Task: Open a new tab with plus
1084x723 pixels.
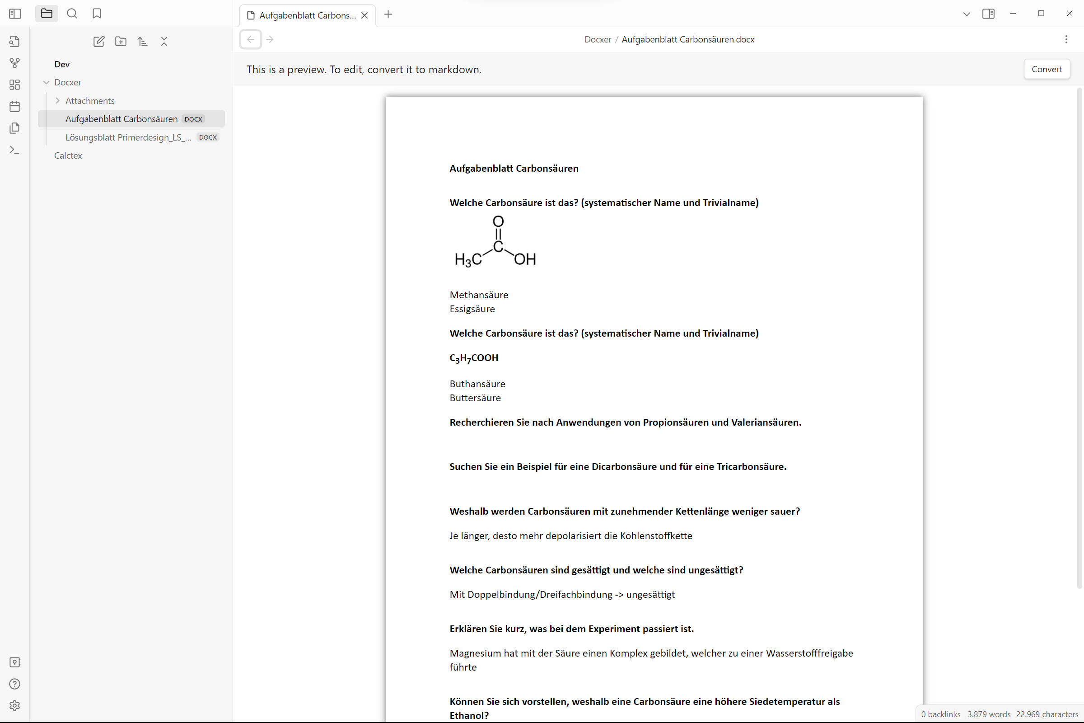Action: coord(388,14)
